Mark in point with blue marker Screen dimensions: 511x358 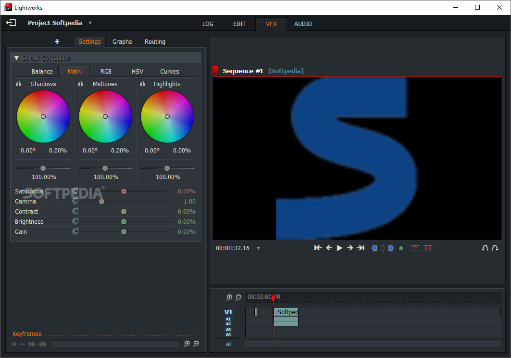tap(374, 248)
